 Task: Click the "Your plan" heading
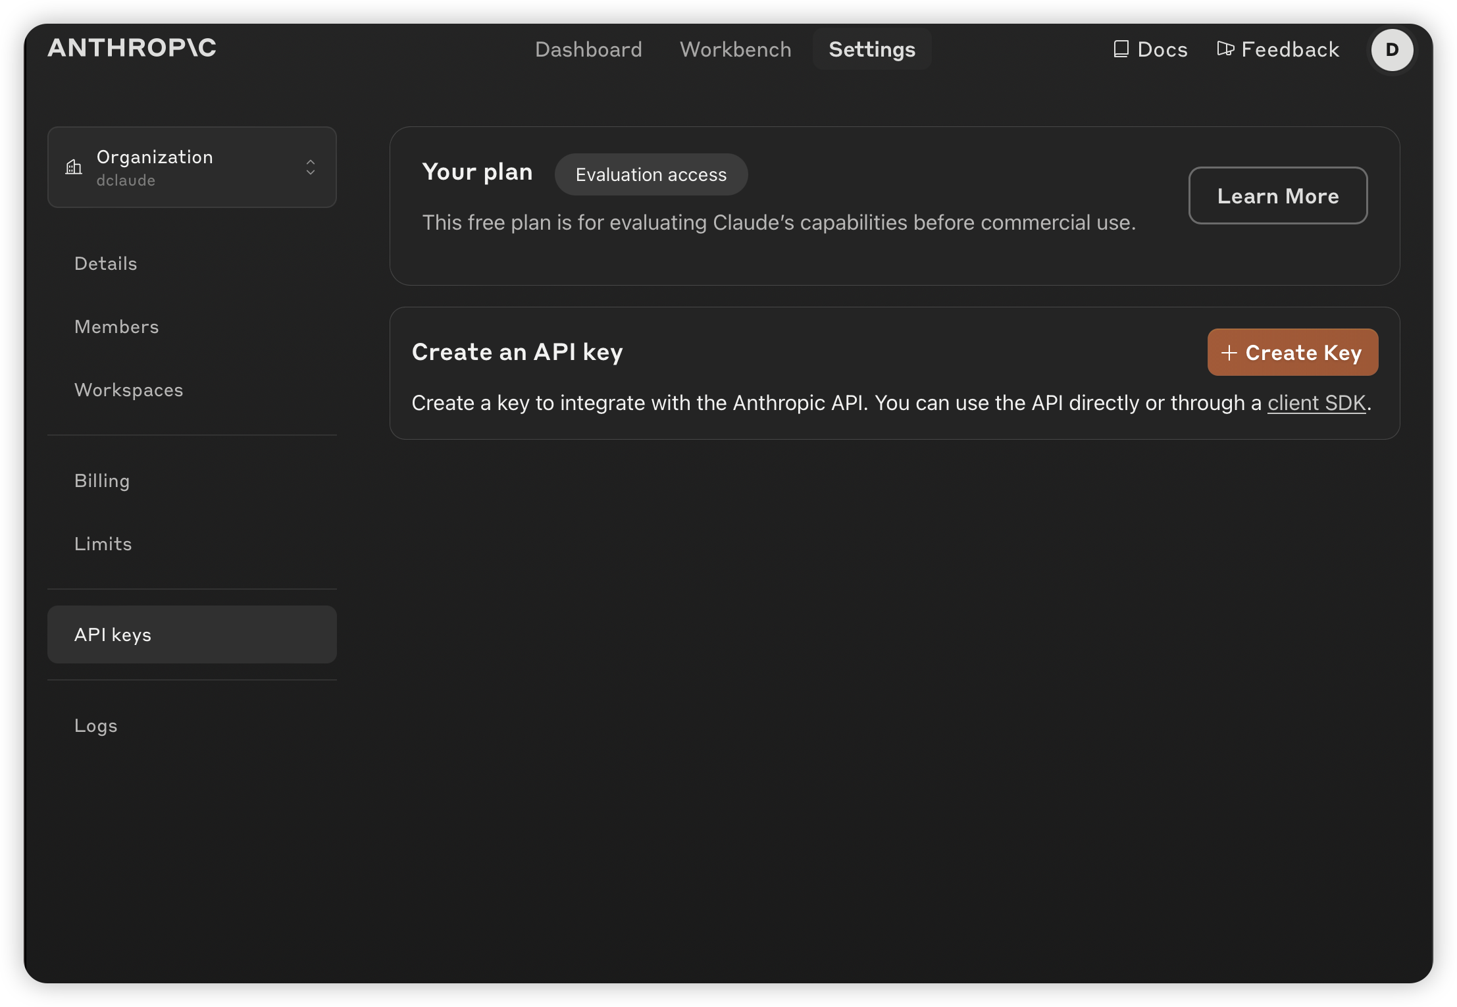pyautogui.click(x=477, y=172)
